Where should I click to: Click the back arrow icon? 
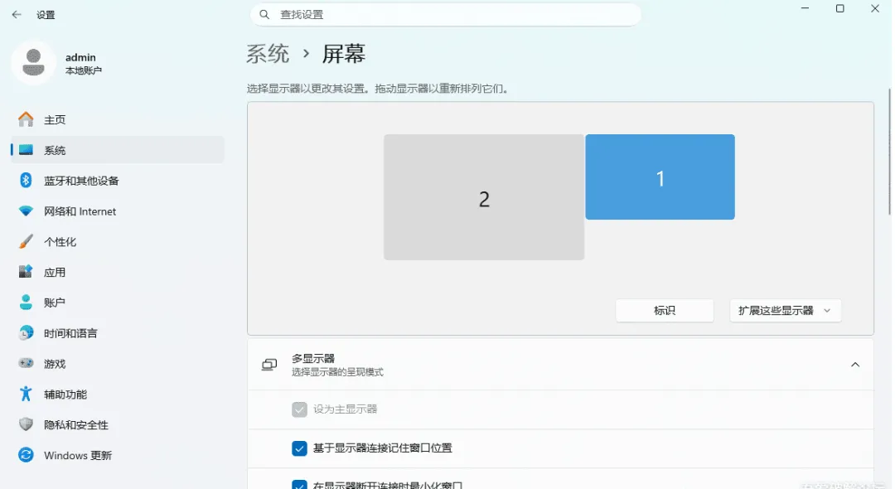17,15
